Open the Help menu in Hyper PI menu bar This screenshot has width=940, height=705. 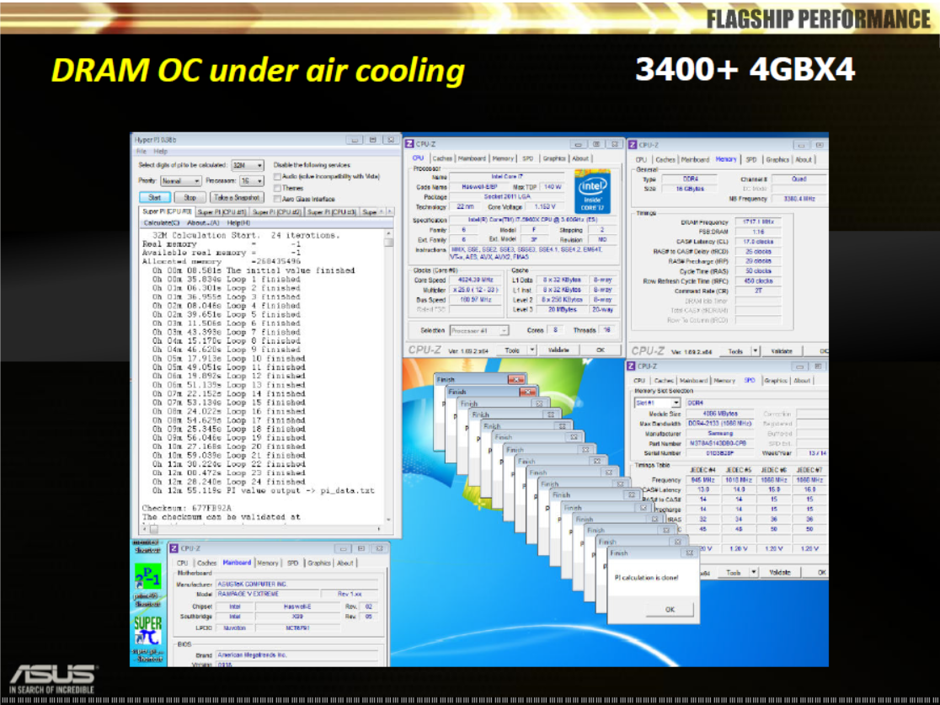160,151
